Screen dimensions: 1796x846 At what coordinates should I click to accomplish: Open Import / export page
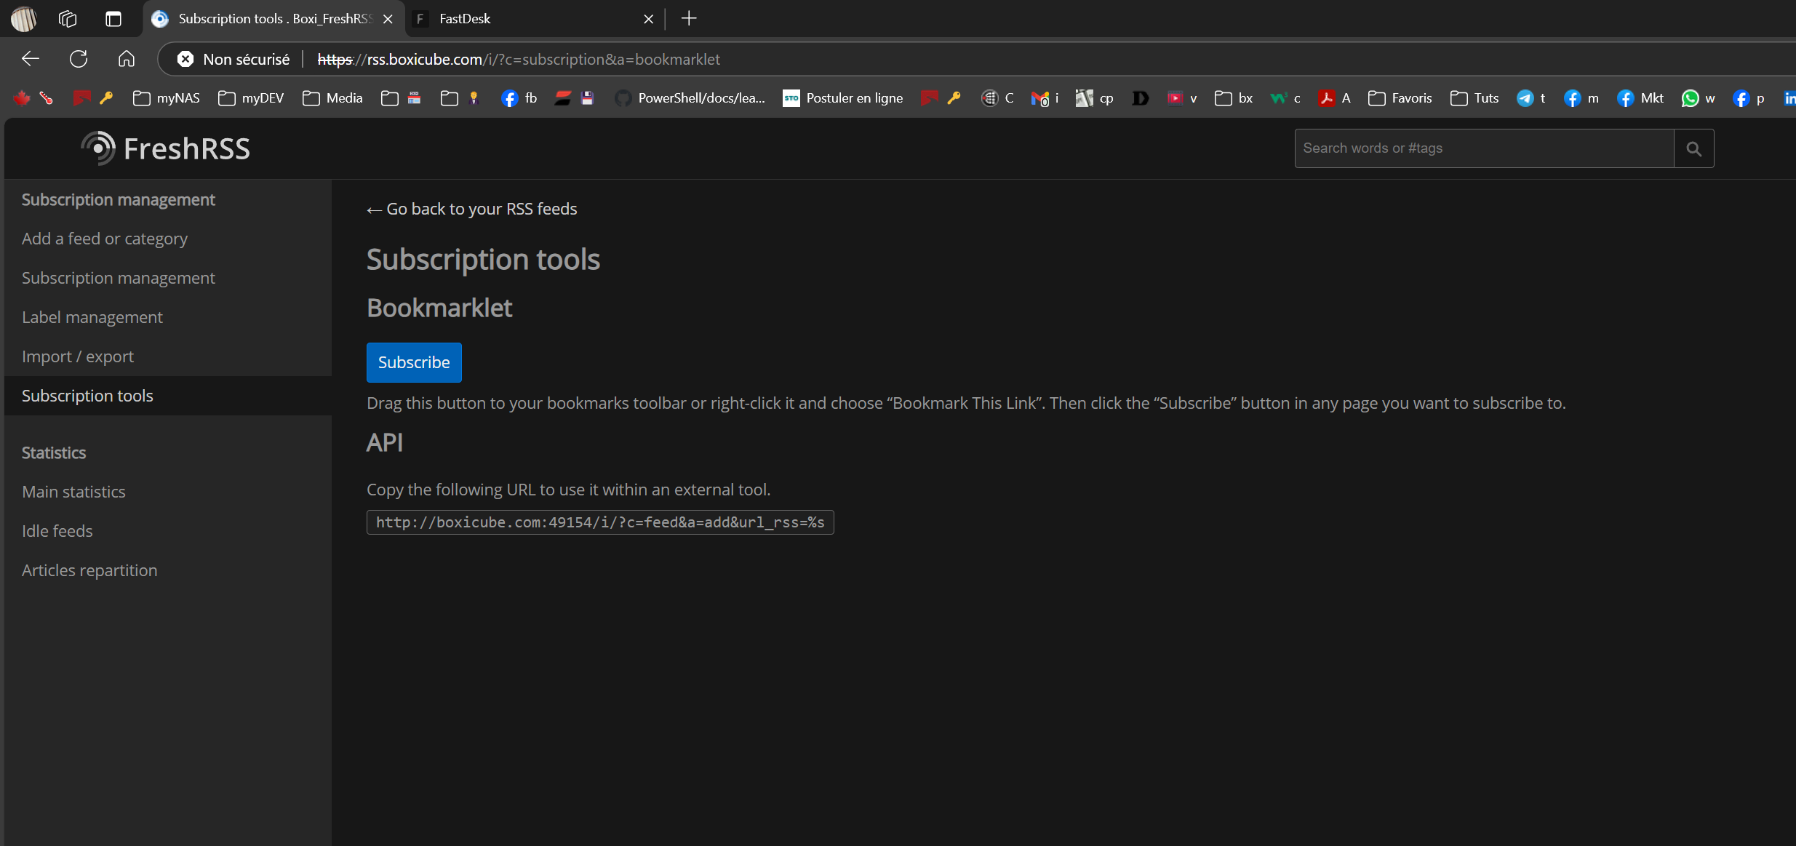click(x=168, y=356)
